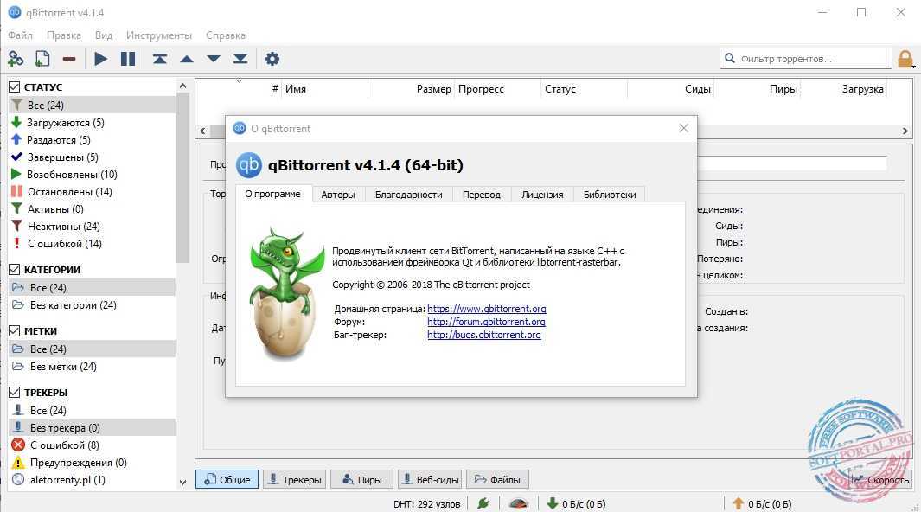Click the Общие bottom tab button
The height and width of the screenshot is (512, 921).
[x=227, y=479]
